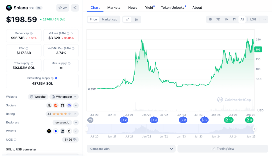The height and width of the screenshot is (160, 274).
Task: Open Solana's Reddit social link
Action: coord(56,105)
